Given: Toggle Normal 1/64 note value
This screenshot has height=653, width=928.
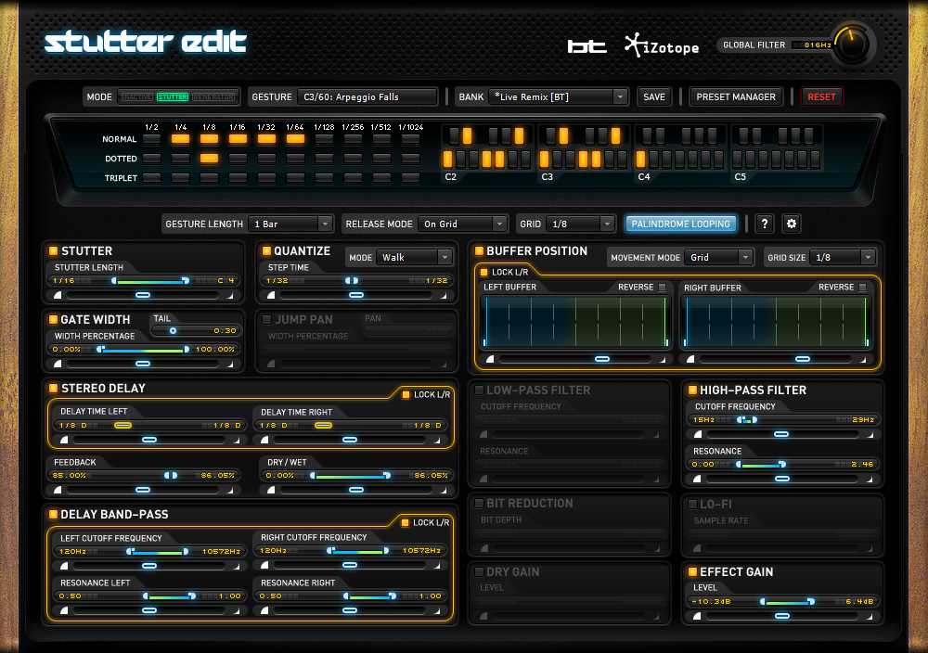Looking at the screenshot, I should 295,139.
